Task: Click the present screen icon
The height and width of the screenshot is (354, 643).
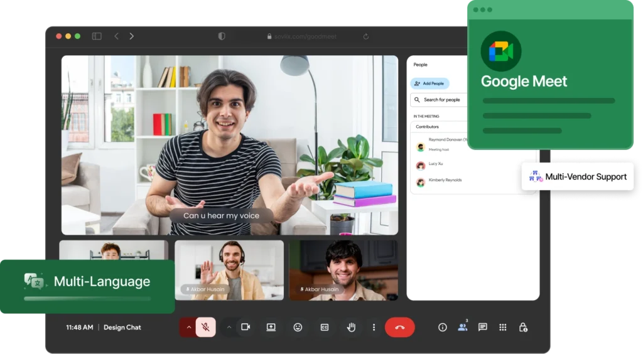Action: (x=271, y=327)
